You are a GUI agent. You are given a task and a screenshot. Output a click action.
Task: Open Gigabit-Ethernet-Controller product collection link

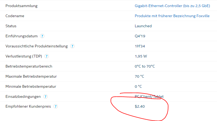point(172,6)
